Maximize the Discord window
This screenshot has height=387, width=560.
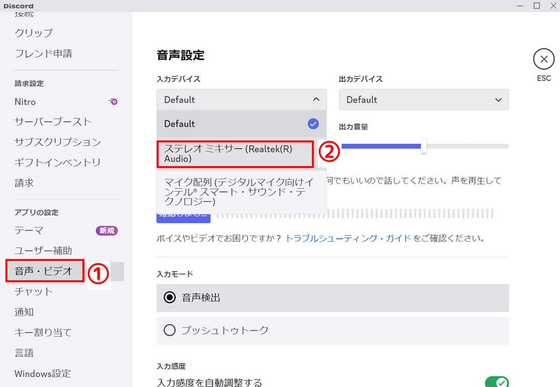(x=537, y=6)
